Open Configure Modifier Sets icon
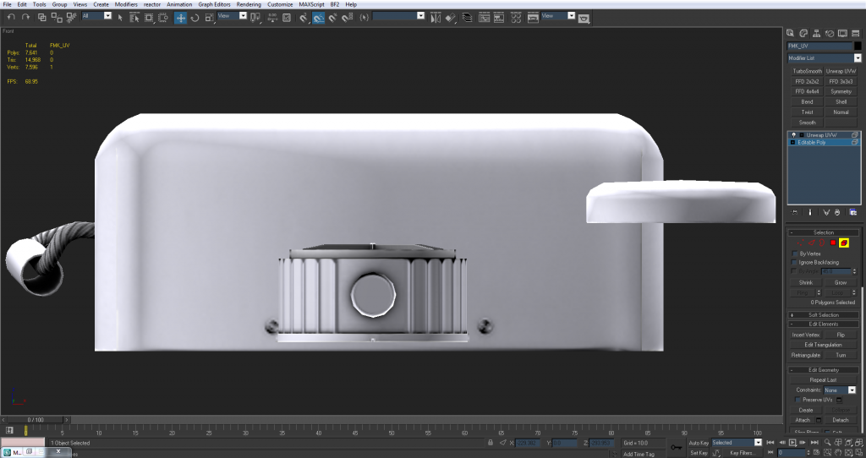This screenshot has height=458, width=866. (x=853, y=212)
